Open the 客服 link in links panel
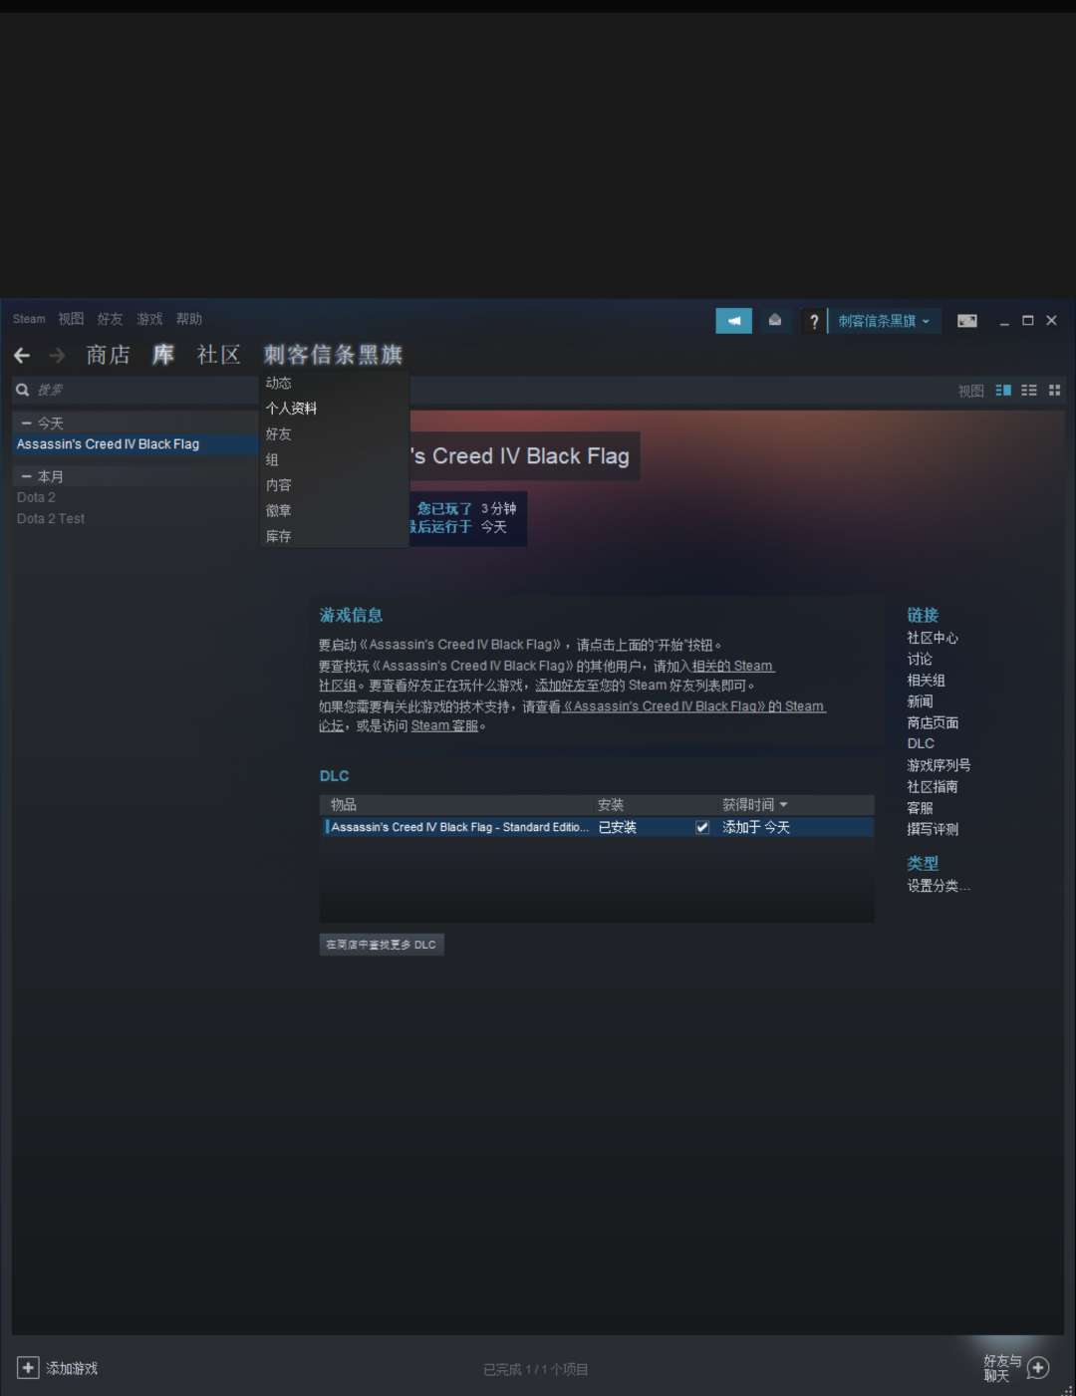The height and width of the screenshot is (1396, 1076). coord(920,808)
